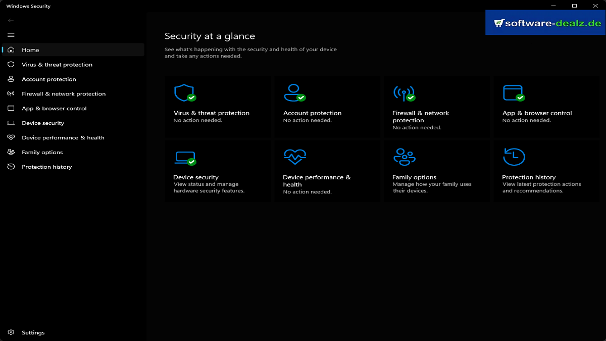Choose Family options from the navigation list
The height and width of the screenshot is (341, 606).
coord(41,152)
